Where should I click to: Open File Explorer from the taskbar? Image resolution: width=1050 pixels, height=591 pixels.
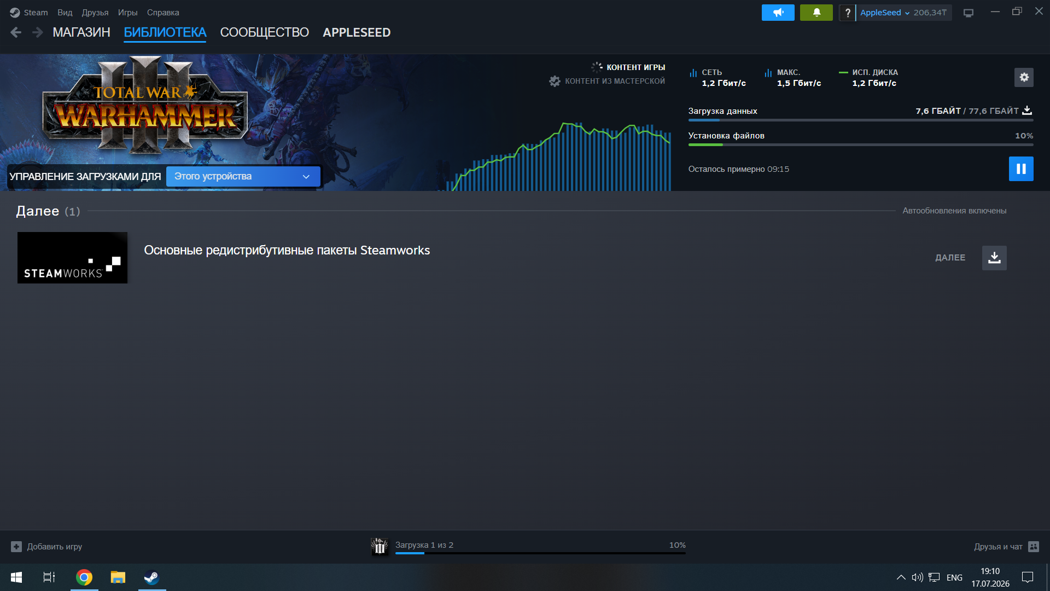[118, 577]
